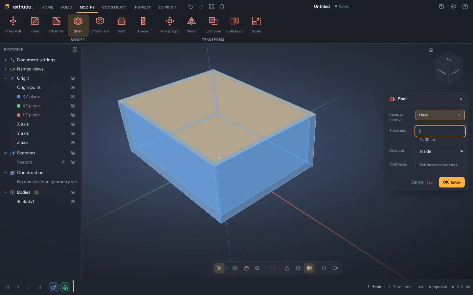Expand Named views node
The width and height of the screenshot is (473, 295).
tap(6, 69)
